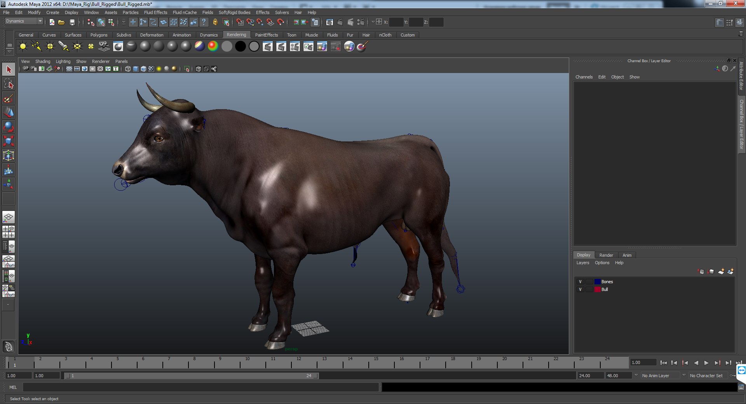Pick the Scale tool
The height and width of the screenshot is (404, 746).
[x=9, y=141]
